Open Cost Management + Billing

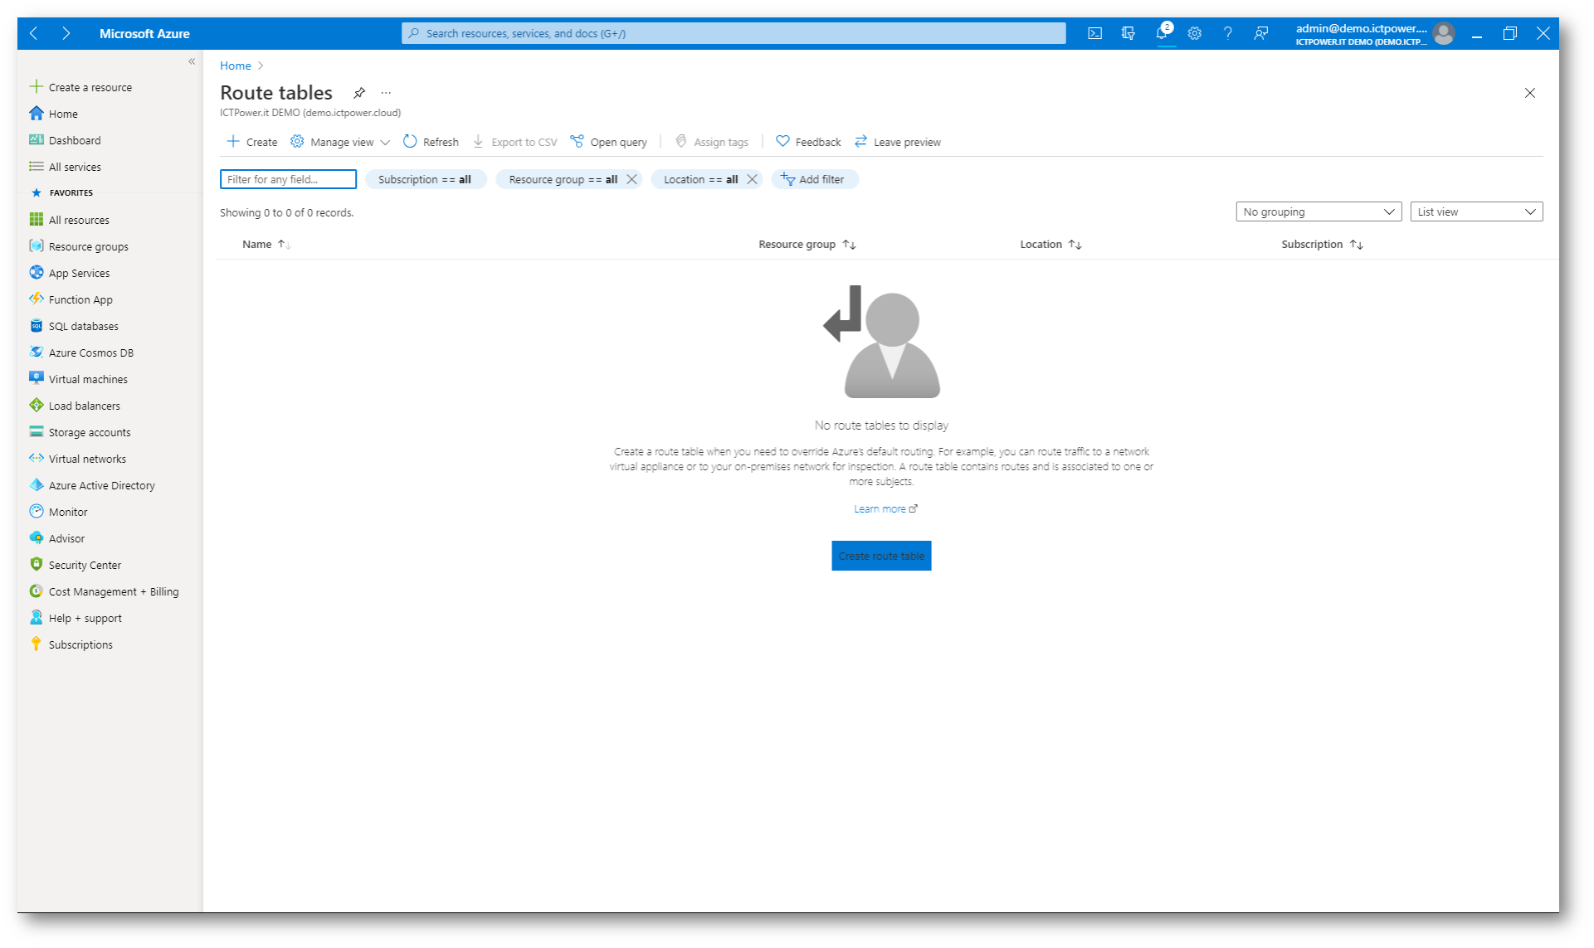pyautogui.click(x=104, y=591)
